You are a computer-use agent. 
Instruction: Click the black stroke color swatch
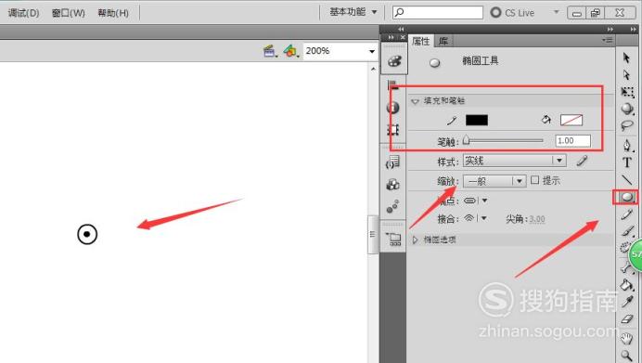(x=477, y=120)
